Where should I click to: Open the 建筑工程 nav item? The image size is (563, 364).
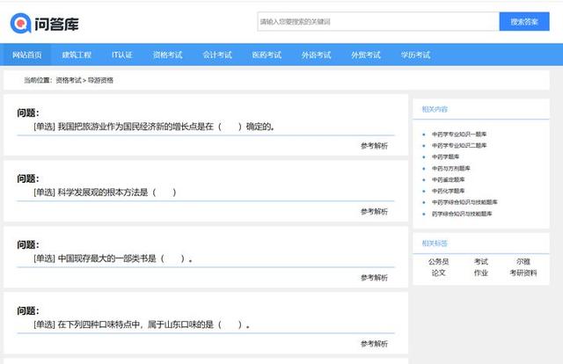pyautogui.click(x=77, y=55)
